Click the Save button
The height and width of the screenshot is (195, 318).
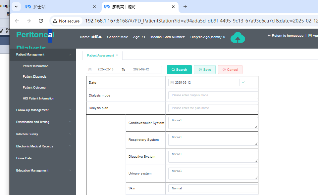point(205,70)
